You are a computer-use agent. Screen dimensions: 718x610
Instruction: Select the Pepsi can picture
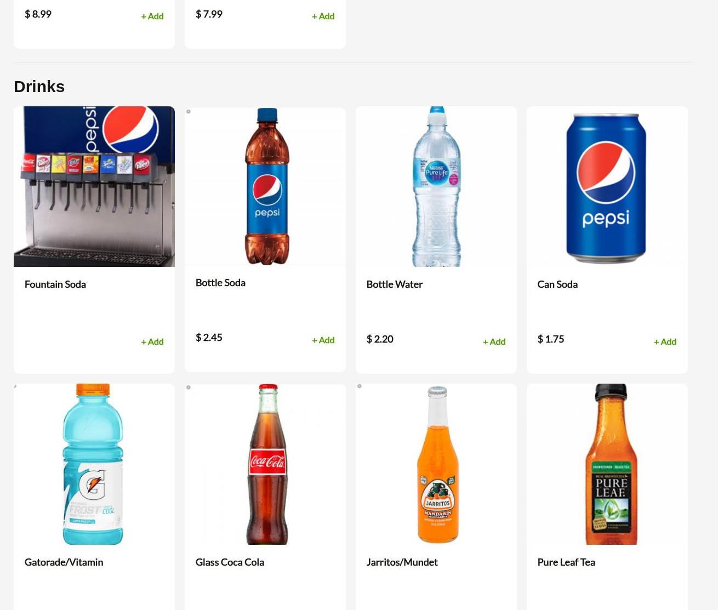[x=607, y=186]
